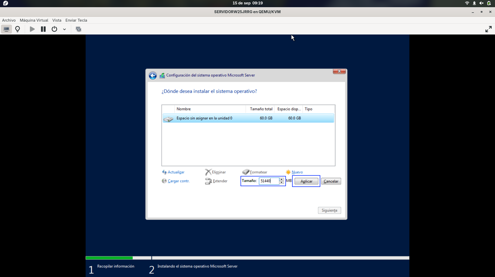Expand the shutdown options dropdown arrow
Image resolution: width=495 pixels, height=277 pixels.
pos(64,29)
